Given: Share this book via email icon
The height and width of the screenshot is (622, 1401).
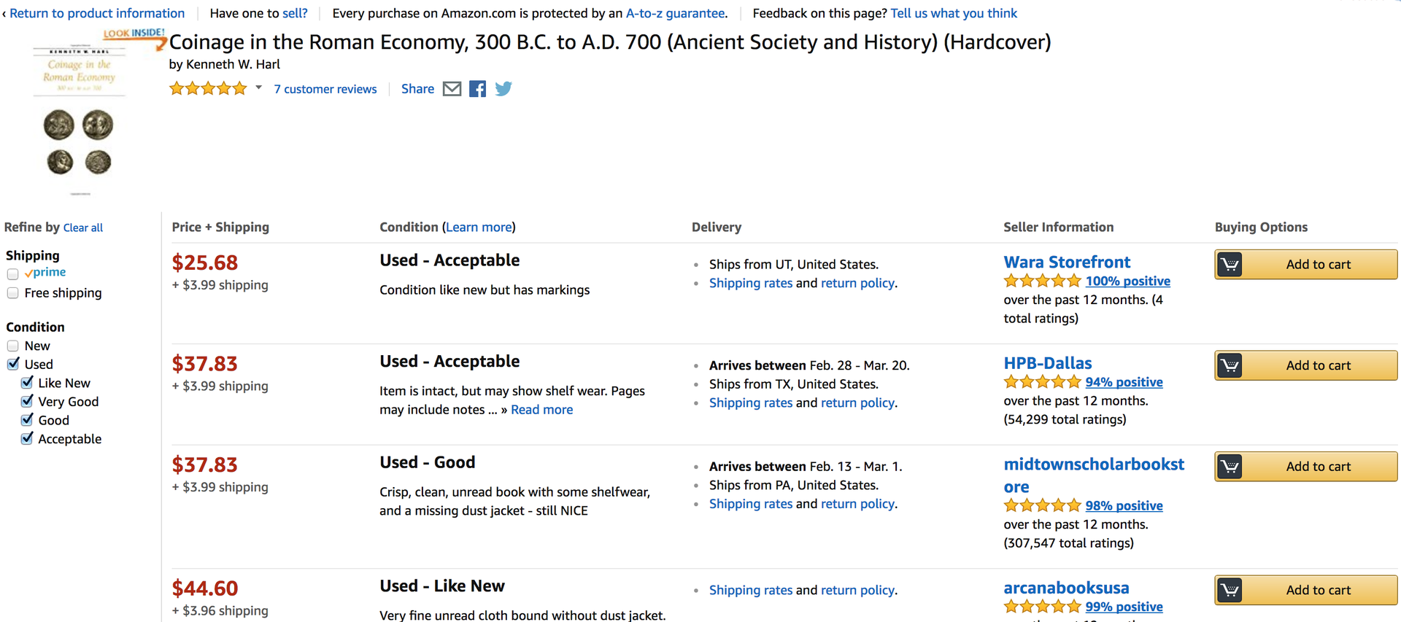Looking at the screenshot, I should (x=452, y=89).
